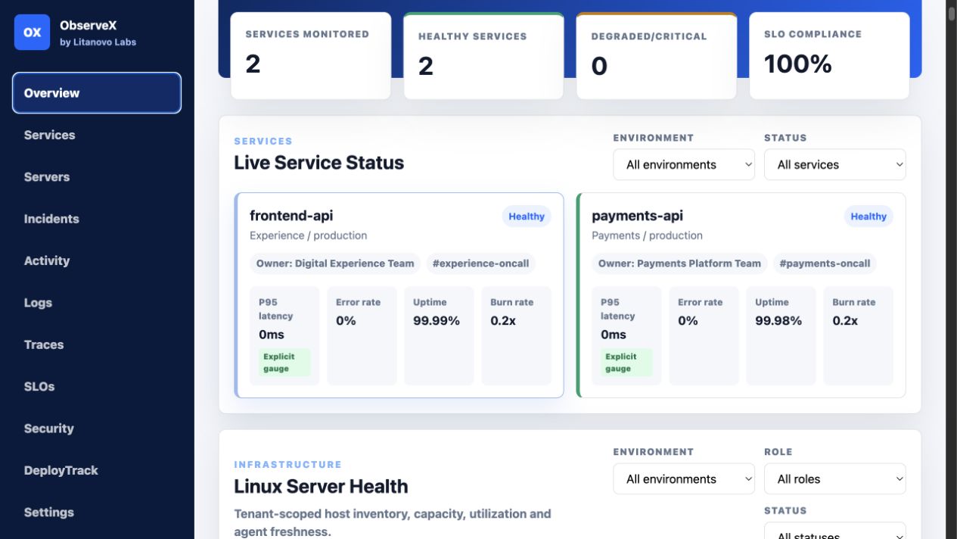Open the frontend-api service title
Image resolution: width=957 pixels, height=539 pixels.
tap(291, 216)
